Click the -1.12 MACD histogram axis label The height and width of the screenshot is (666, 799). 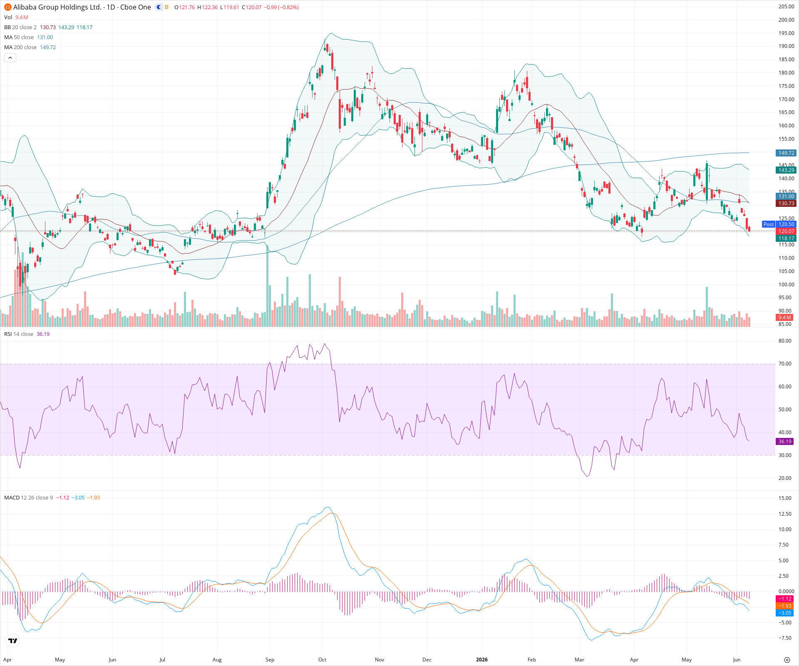pyautogui.click(x=785, y=599)
